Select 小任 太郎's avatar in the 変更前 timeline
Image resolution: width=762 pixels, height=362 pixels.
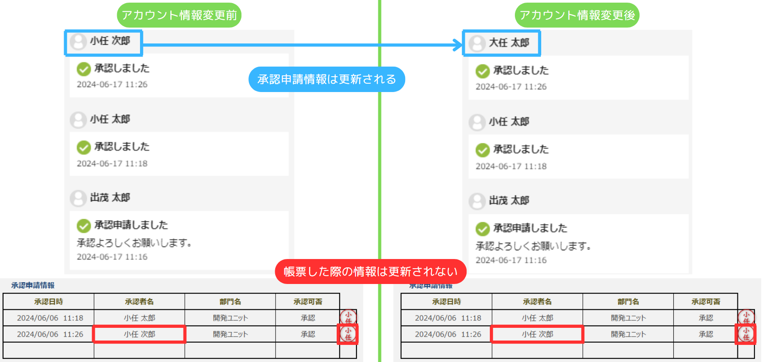[78, 120]
